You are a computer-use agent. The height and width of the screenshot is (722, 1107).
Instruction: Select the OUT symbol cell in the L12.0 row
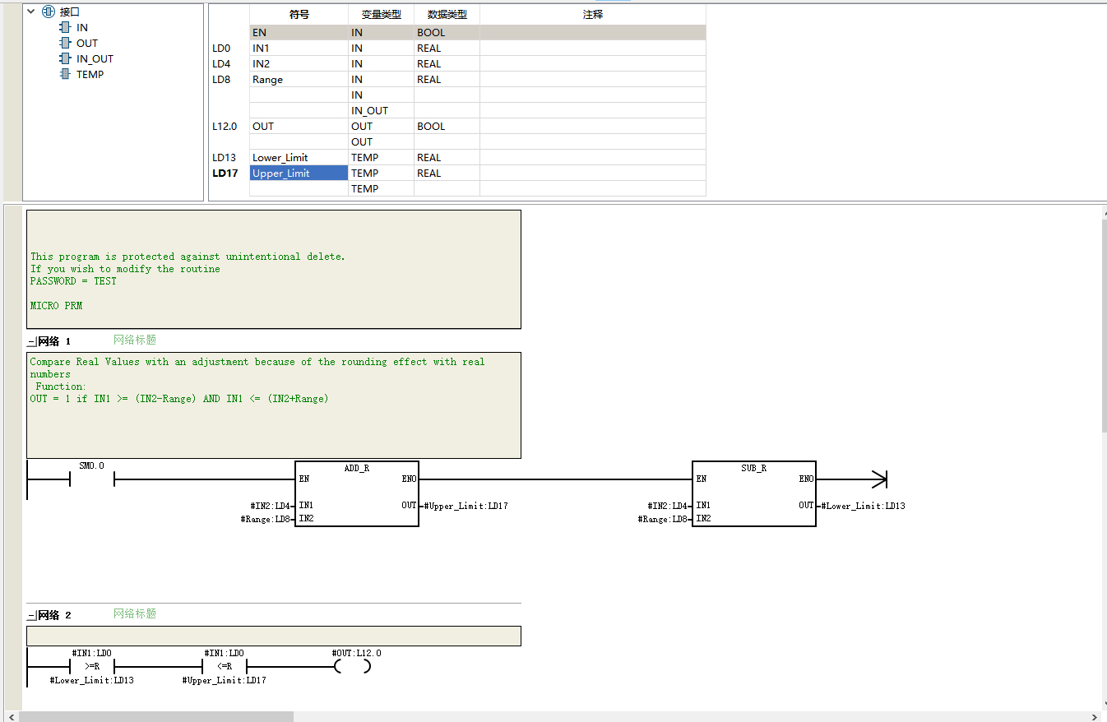point(299,127)
